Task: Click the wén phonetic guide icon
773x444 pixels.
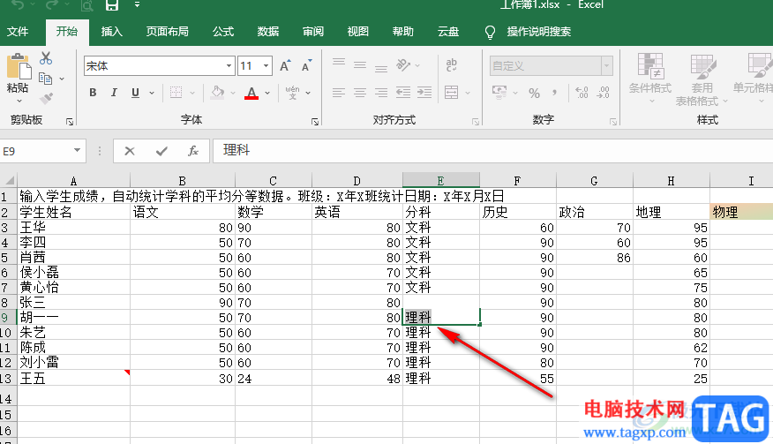Action: point(292,93)
